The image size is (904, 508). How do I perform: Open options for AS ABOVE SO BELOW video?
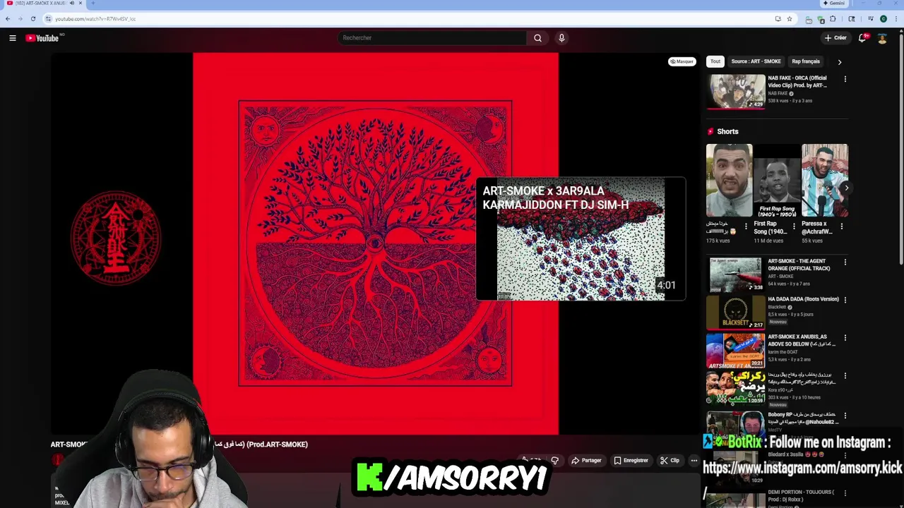(x=845, y=338)
